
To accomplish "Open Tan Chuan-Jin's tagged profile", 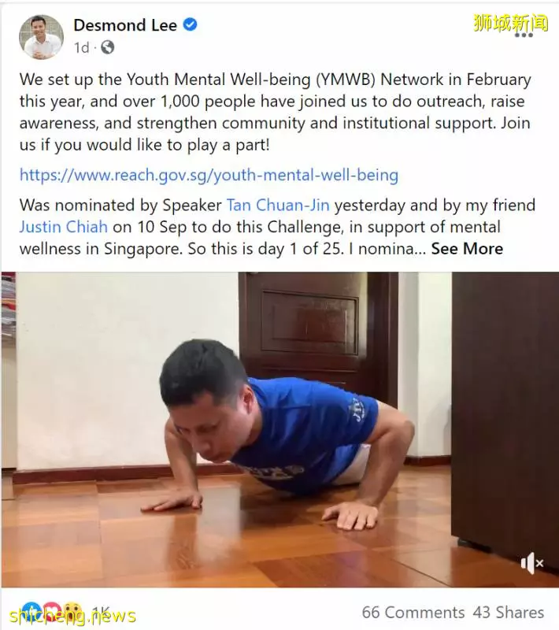I will [278, 205].
